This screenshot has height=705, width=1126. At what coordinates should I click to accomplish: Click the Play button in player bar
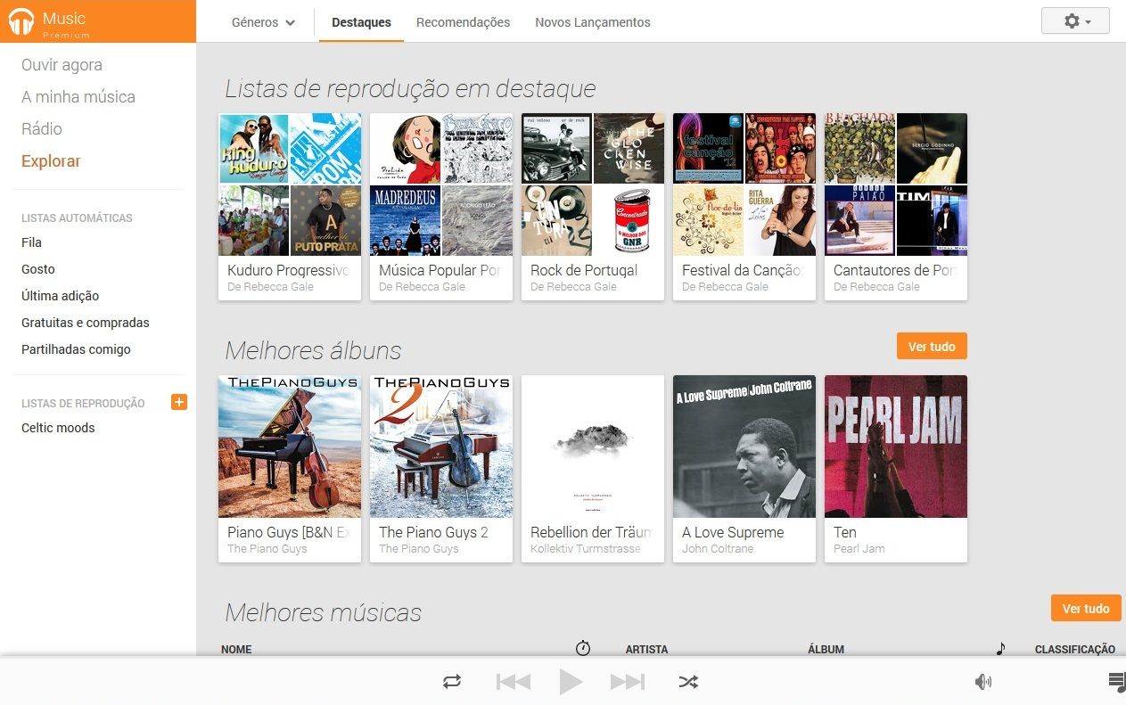pos(571,682)
